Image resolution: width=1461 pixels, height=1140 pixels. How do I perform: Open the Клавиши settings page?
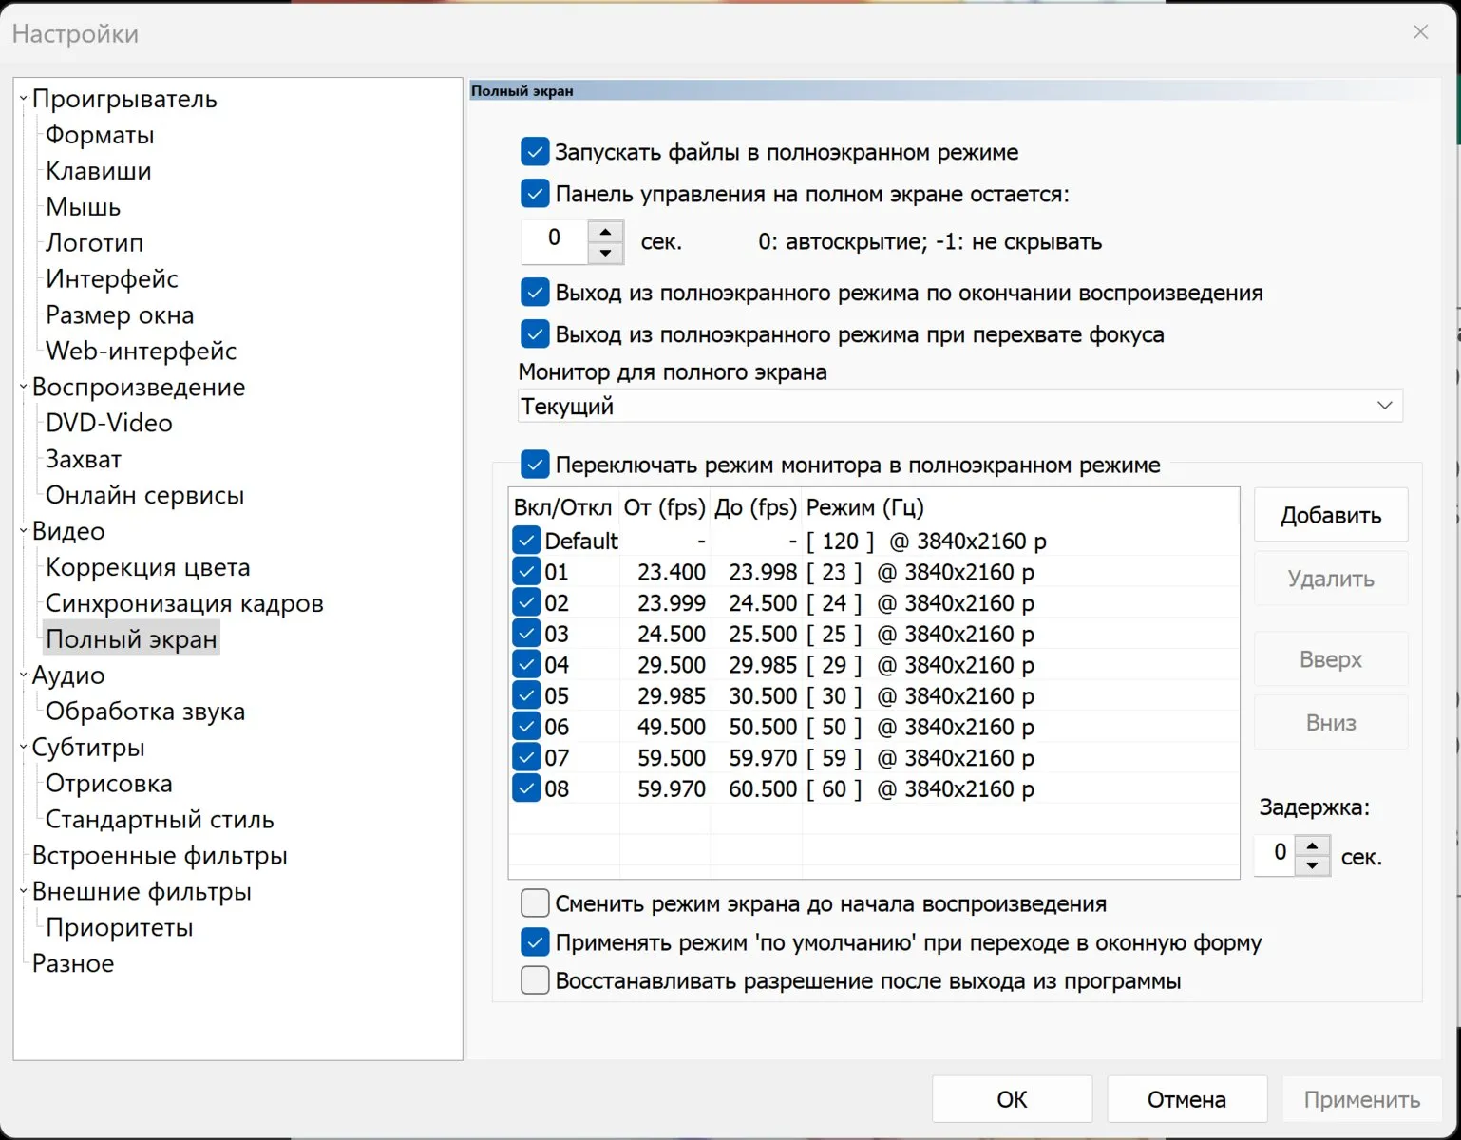coord(99,171)
